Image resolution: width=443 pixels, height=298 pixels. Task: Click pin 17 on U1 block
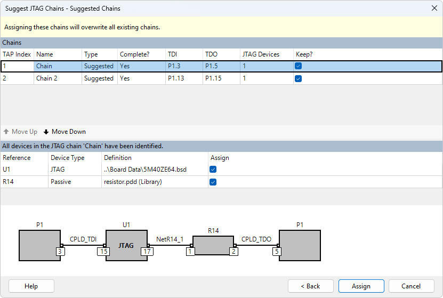point(147,252)
